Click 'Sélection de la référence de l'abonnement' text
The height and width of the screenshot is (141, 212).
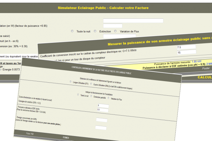tap(100, 80)
